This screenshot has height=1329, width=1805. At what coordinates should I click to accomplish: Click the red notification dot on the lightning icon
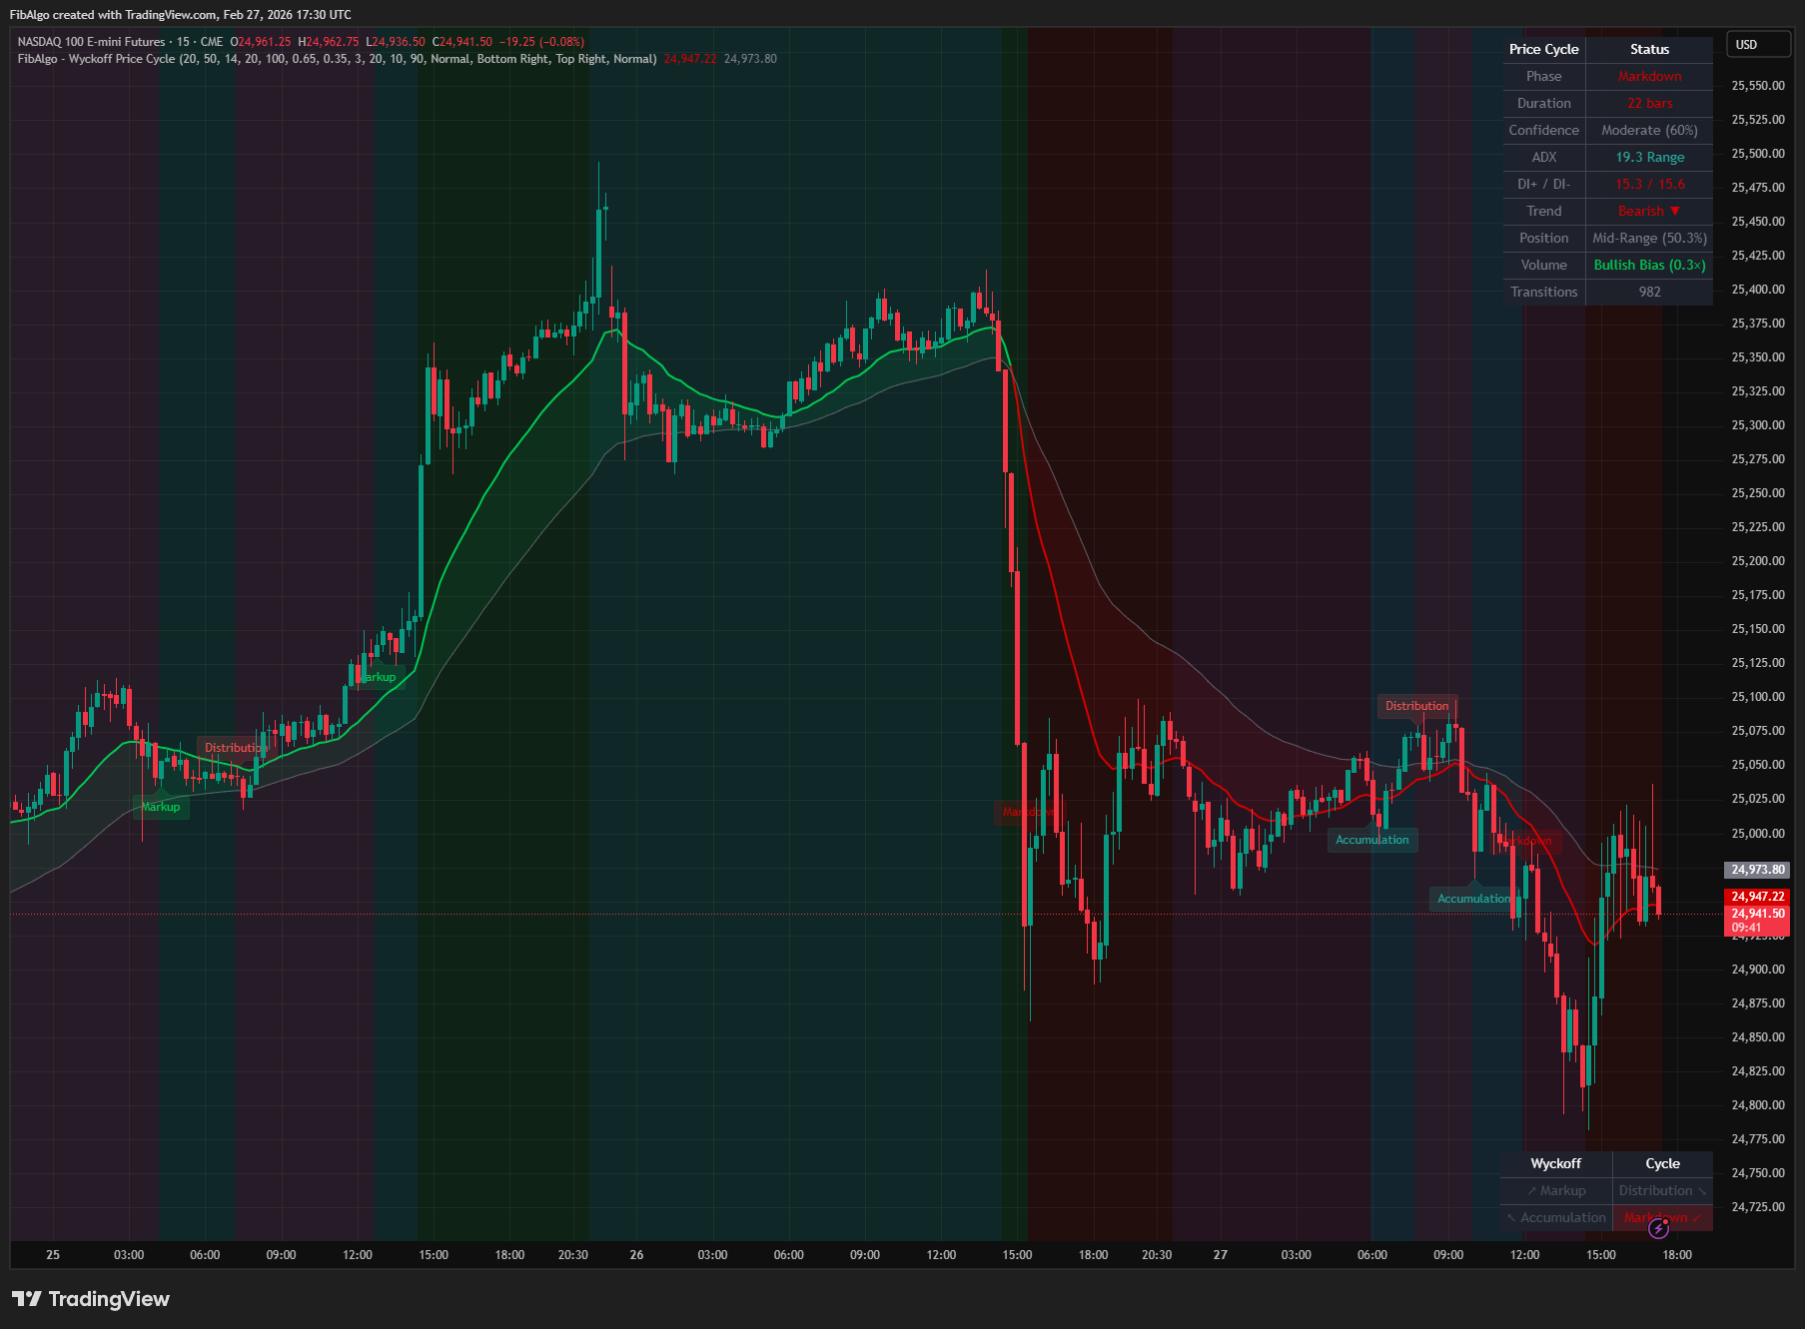tap(1666, 1221)
